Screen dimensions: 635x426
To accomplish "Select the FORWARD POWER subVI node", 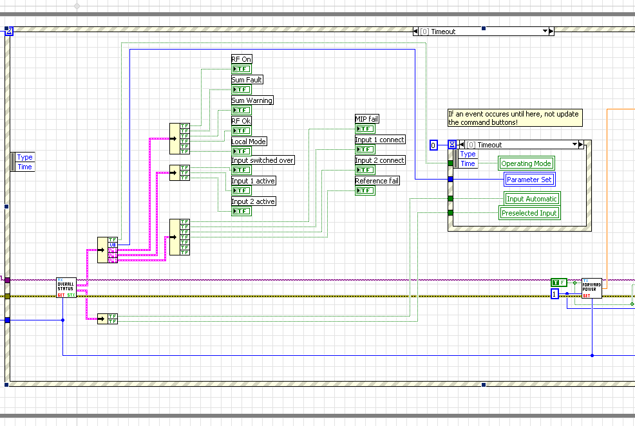I will point(591,288).
